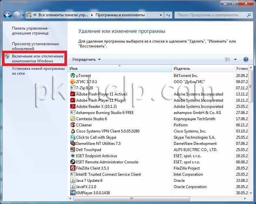Click publisher FileZilla Project

187,168
